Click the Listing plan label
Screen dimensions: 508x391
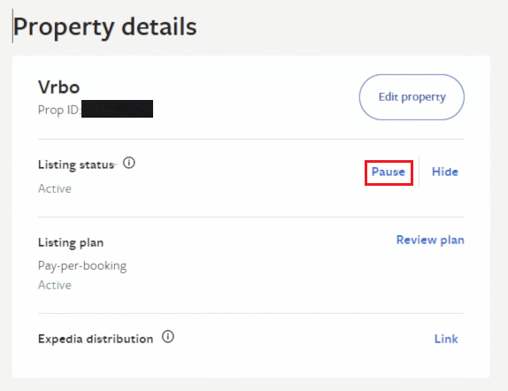click(71, 242)
